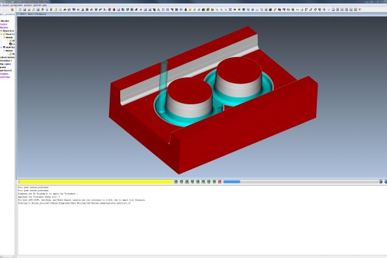Image resolution: width=387 pixels, height=258 pixels.
Task: Click the toolbar icon left of the red X
Action: [355, 10]
